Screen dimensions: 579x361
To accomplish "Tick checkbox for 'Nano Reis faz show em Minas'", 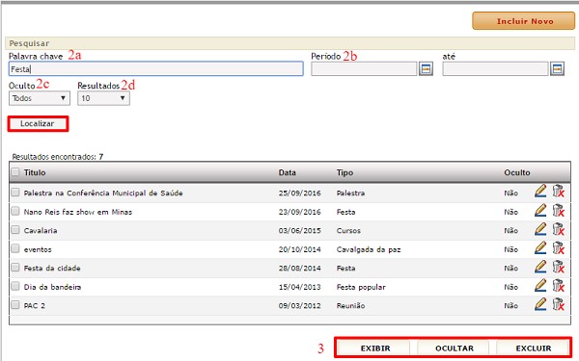I will (x=15, y=211).
